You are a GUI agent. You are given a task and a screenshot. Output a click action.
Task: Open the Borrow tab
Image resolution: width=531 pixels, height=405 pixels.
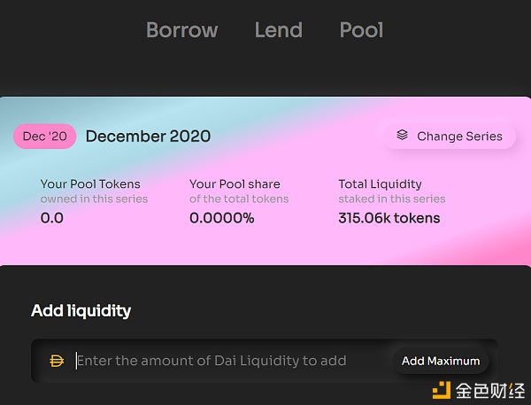pos(181,30)
